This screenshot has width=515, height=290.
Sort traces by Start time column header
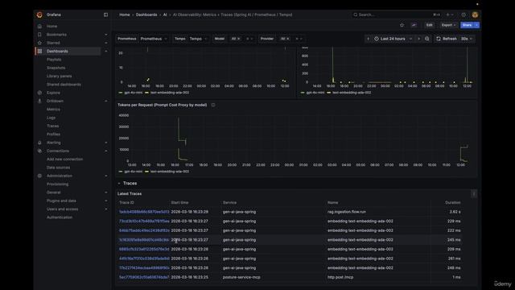pos(179,203)
